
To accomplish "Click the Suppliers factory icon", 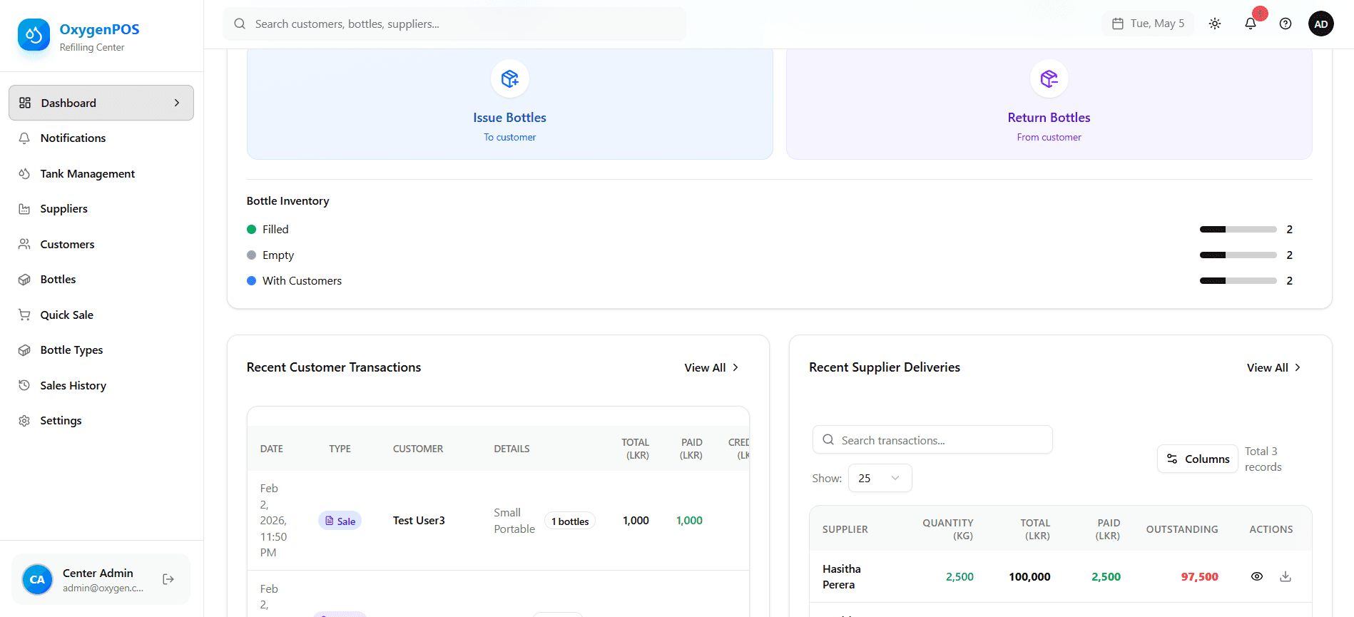I will pos(24,209).
